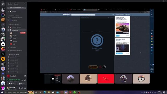Screen dimensions: 167x94
Task: Open Discord user settings gear
Action: [25, 88]
